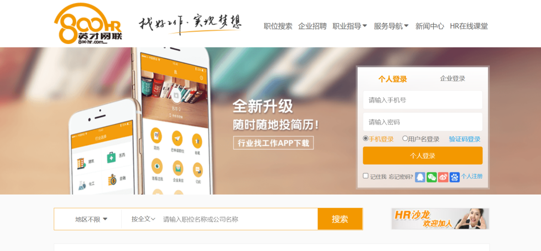Expand the 地区不限 region dropdown
Image resolution: width=541 pixels, height=251 pixels.
[x=91, y=219]
